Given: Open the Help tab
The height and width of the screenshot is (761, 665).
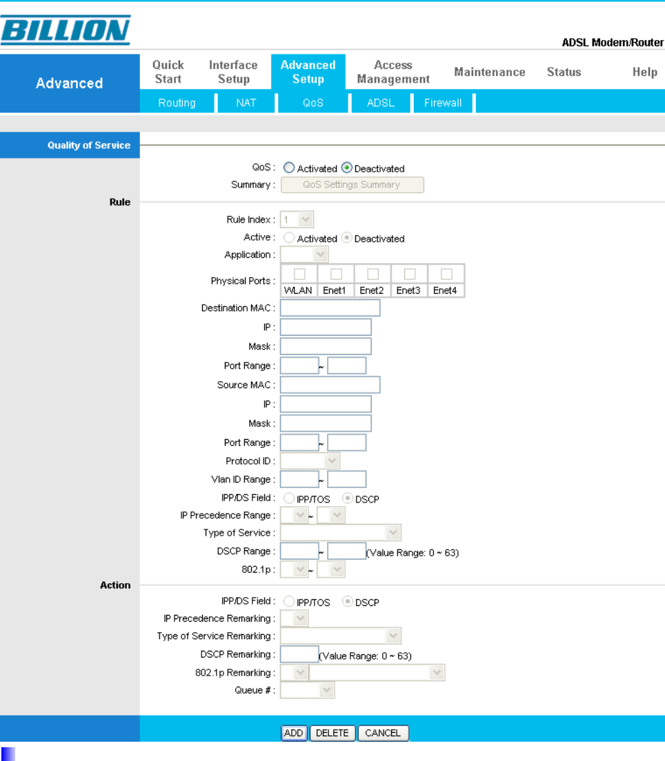Looking at the screenshot, I should (x=644, y=72).
